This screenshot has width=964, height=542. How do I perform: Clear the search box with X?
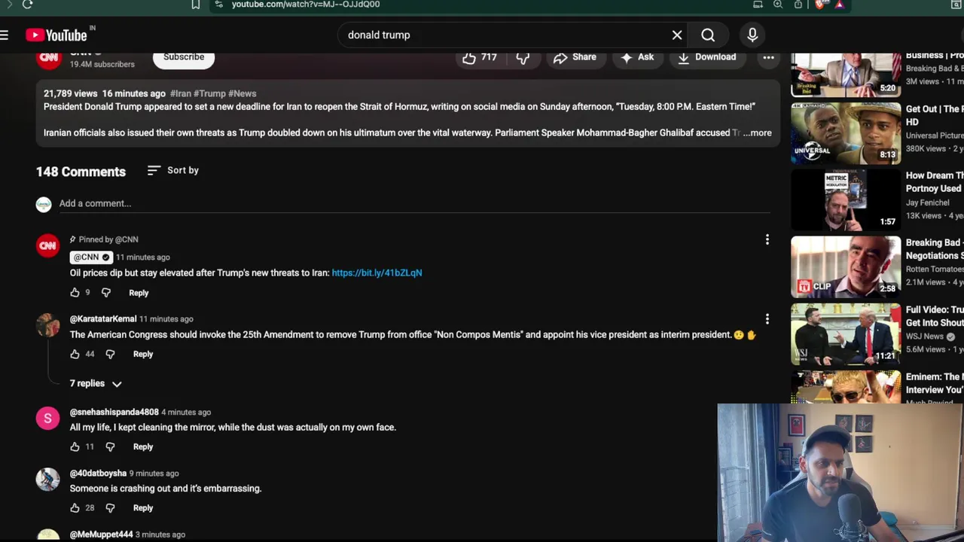(677, 35)
